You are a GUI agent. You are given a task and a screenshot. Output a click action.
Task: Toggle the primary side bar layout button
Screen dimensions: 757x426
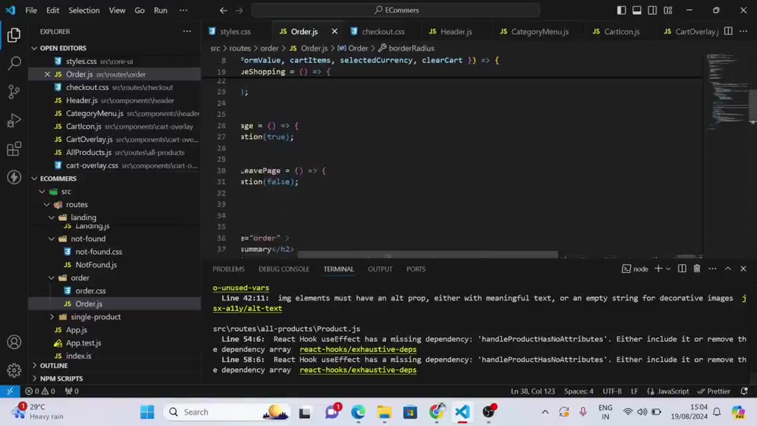pos(622,10)
